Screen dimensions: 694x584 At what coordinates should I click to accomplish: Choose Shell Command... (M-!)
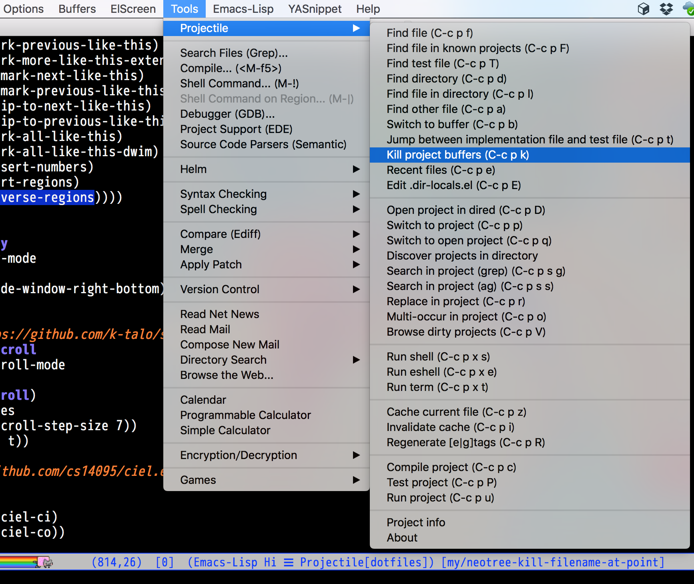coord(267,83)
